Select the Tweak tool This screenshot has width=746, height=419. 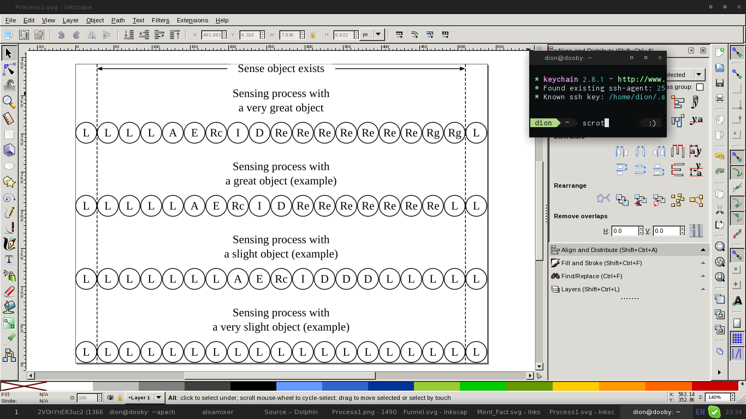[x=9, y=85]
